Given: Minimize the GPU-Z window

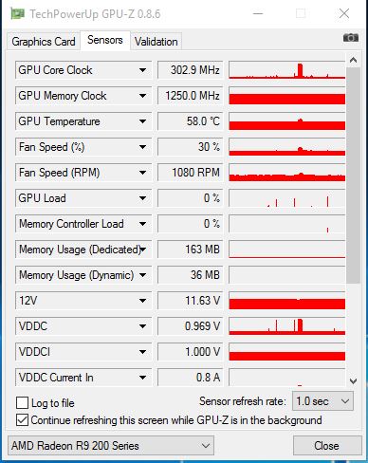Looking at the screenshot, I should [x=258, y=14].
